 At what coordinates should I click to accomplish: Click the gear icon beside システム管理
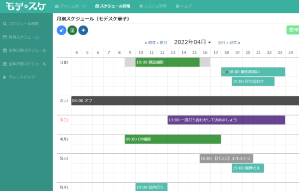point(141,6)
